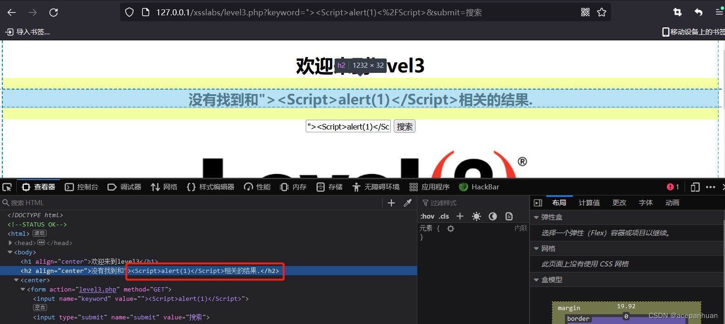The image size is (725, 324).
Task: Toggle dark color scheme simulation
Action: click(x=493, y=216)
